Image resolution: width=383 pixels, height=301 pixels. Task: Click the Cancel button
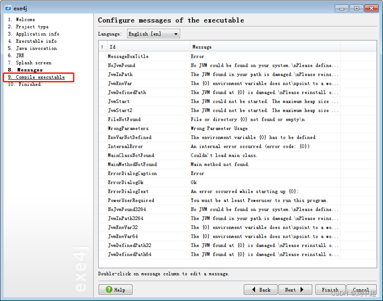[362, 289]
